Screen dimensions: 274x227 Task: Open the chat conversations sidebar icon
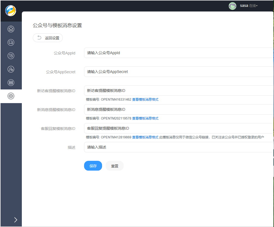[11, 42]
